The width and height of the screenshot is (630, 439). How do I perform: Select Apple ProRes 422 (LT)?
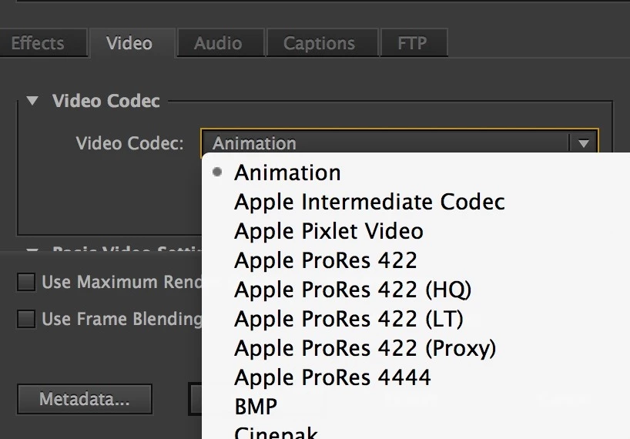tap(349, 320)
